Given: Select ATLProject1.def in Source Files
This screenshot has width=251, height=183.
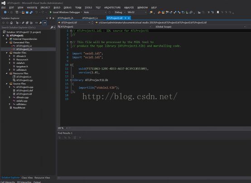Looking at the screenshot, I should [x=24, y=91].
